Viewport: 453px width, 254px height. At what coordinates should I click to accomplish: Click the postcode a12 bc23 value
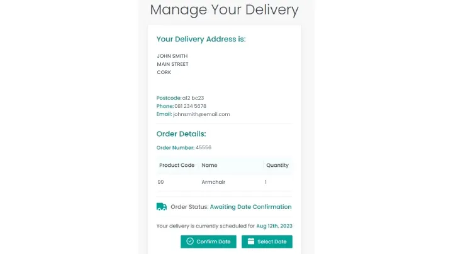[193, 98]
